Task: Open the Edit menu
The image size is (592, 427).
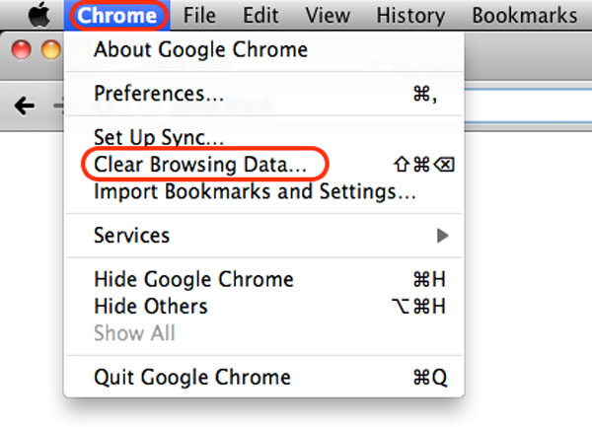Action: coord(261,15)
